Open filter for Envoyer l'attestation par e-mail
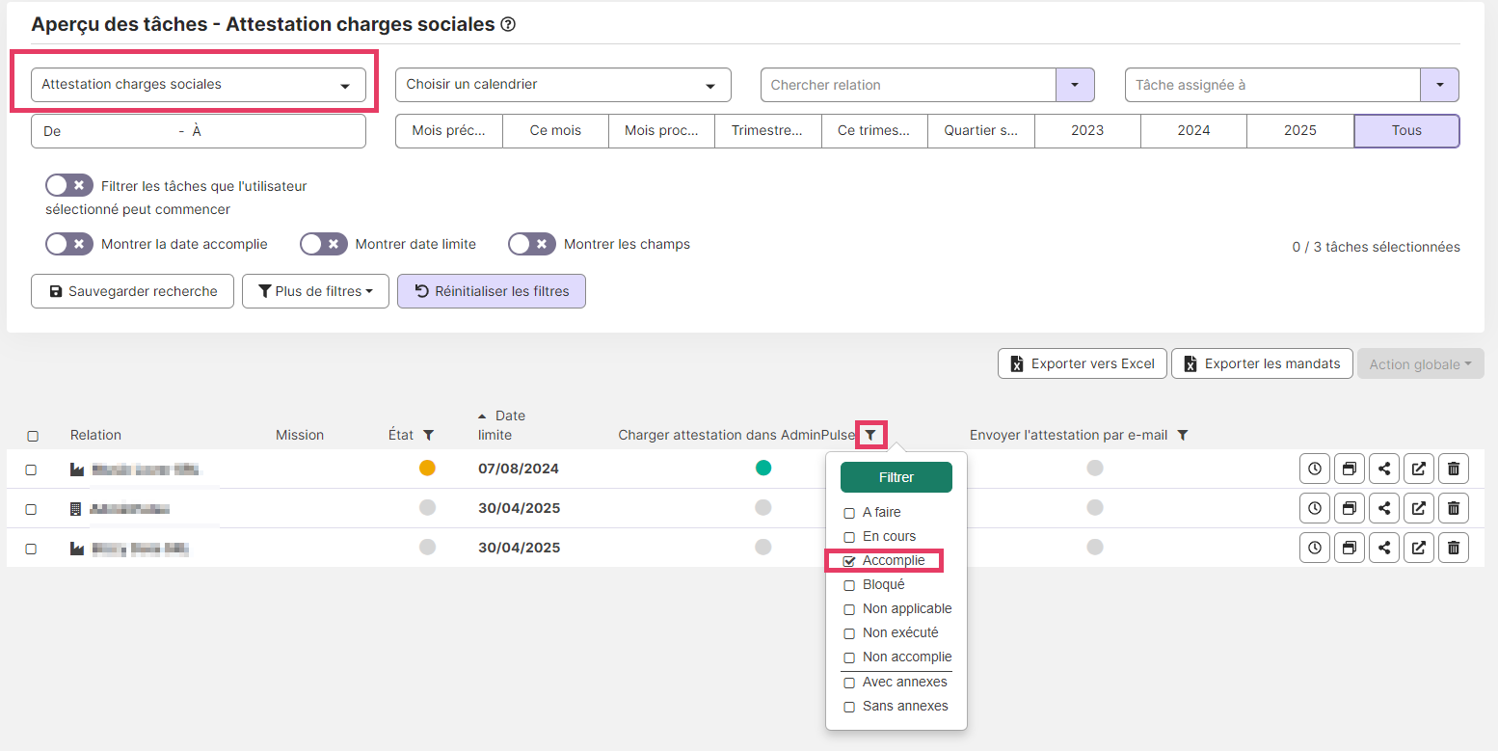This screenshot has width=1498, height=751. coord(1183,436)
